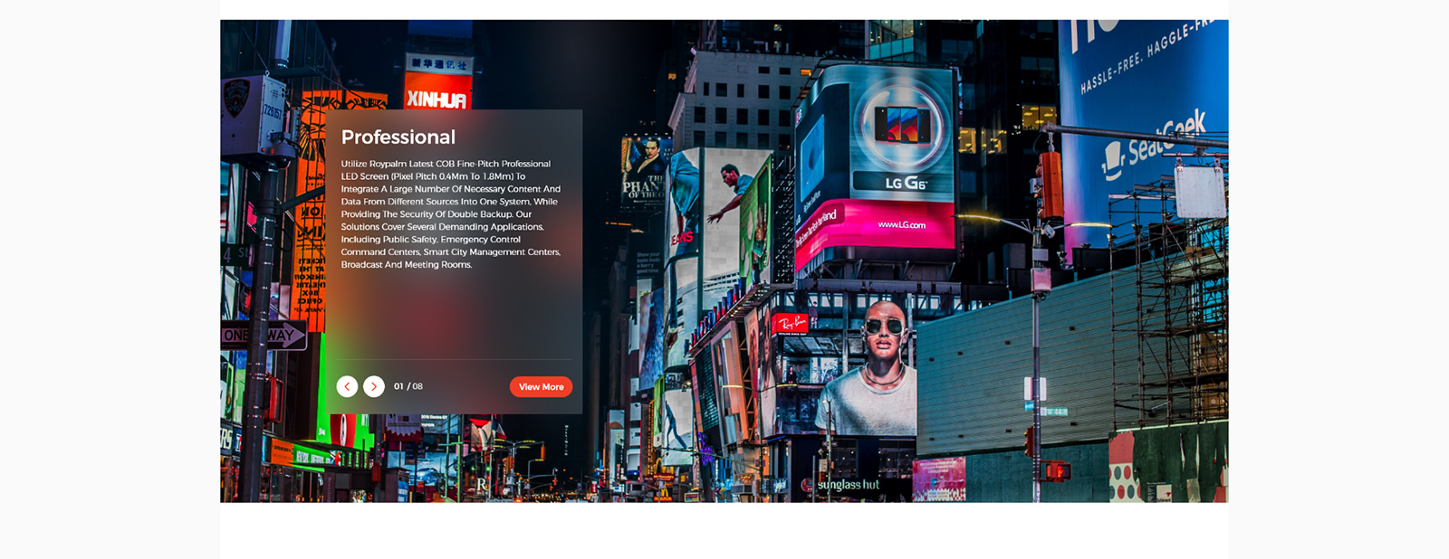Image resolution: width=1449 pixels, height=559 pixels.
Task: Click the sunglass hut storefront sign
Action: coord(848,485)
